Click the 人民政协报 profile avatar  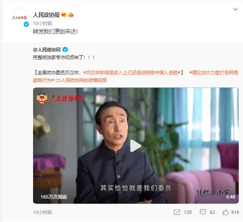pyautogui.click(x=19, y=18)
